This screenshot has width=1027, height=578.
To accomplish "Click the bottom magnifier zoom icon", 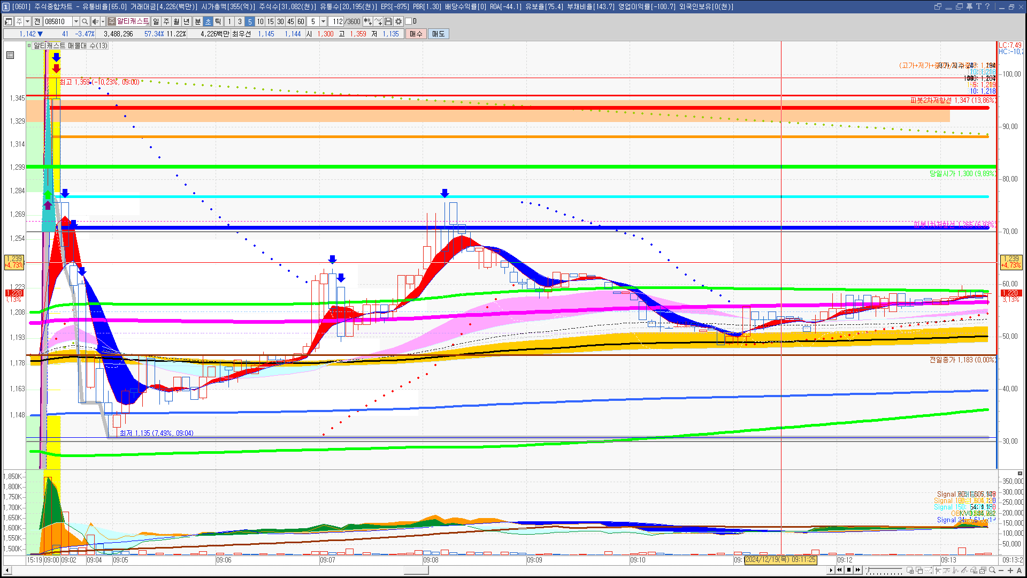I will [x=992, y=571].
